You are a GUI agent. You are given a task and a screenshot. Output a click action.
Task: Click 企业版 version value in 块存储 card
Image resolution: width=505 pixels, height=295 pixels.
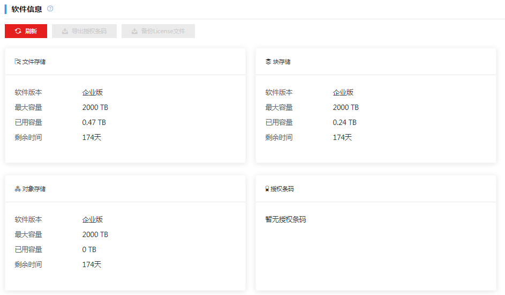tap(343, 92)
